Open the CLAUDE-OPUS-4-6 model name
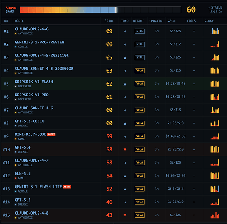Viewport: 227px width, 224px height. [32, 29]
